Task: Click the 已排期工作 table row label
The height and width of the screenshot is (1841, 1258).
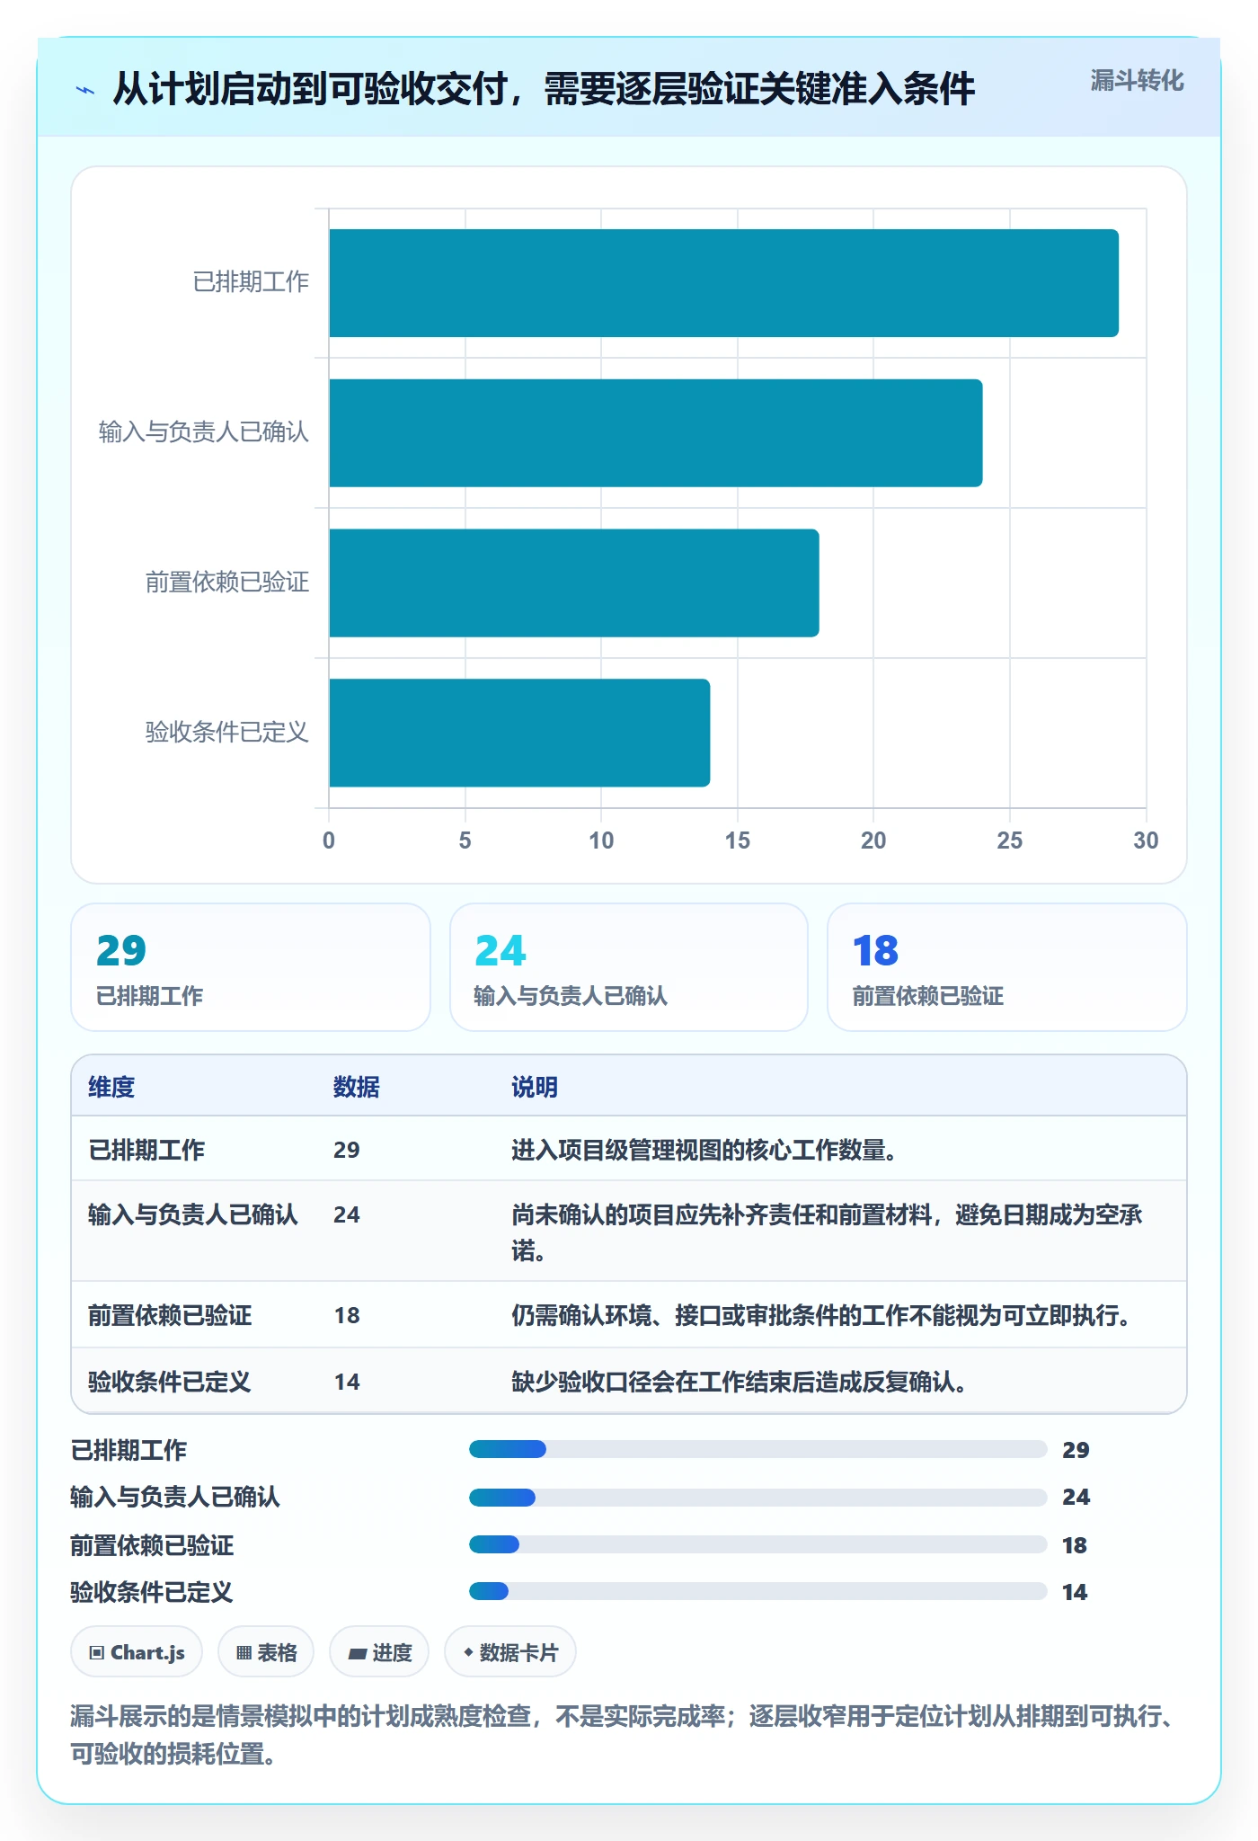Action: [x=146, y=1150]
